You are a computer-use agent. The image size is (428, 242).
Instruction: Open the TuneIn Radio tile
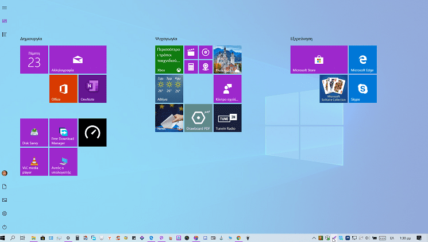point(228,118)
